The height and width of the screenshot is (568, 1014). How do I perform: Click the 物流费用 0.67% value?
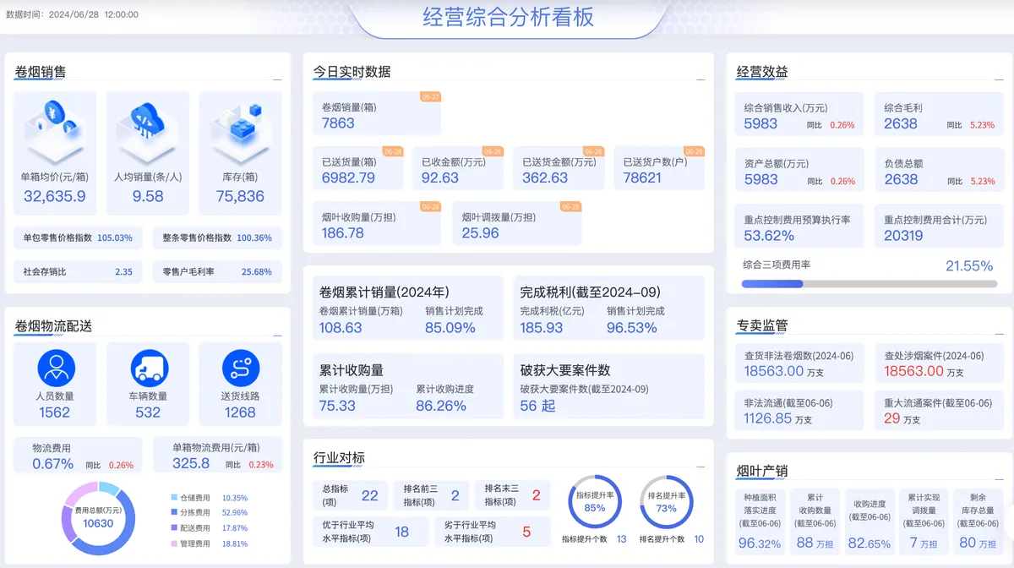(53, 463)
